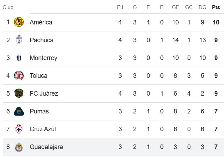Select the Cruz Azul crest icon
The width and height of the screenshot is (224, 156).
(19, 129)
